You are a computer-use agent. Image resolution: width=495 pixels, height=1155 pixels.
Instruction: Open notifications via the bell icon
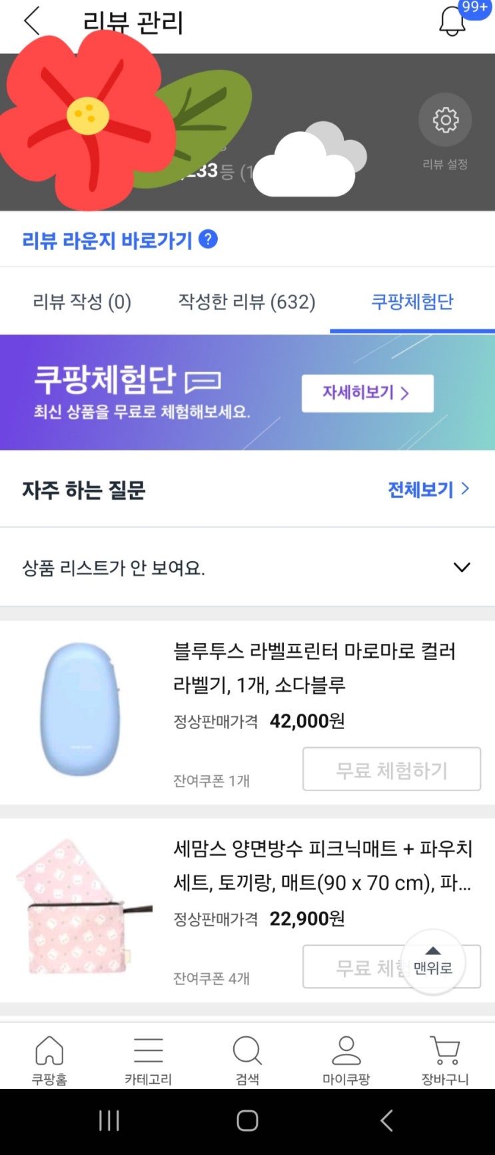tap(452, 21)
